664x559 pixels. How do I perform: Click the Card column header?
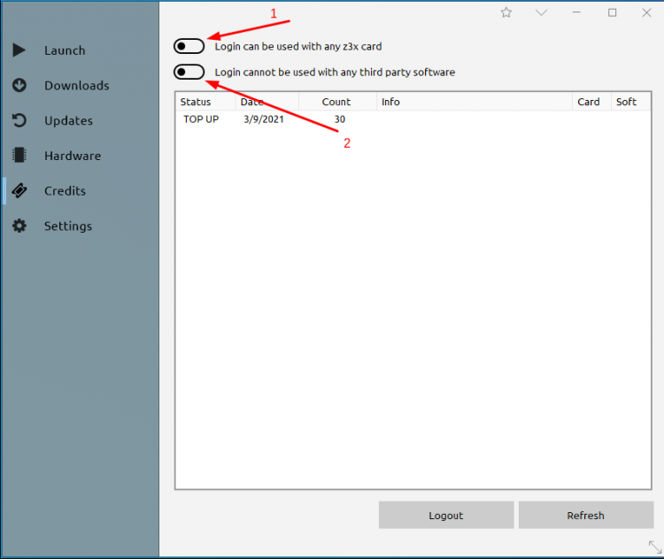[591, 102]
